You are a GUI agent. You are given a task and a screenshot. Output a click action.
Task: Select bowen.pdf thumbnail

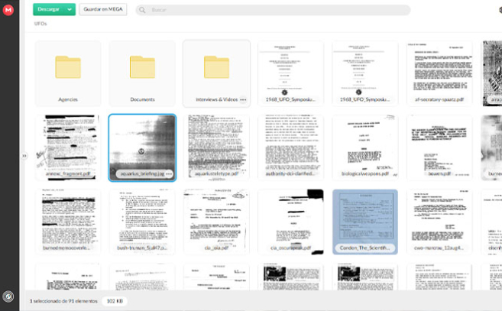click(x=439, y=147)
